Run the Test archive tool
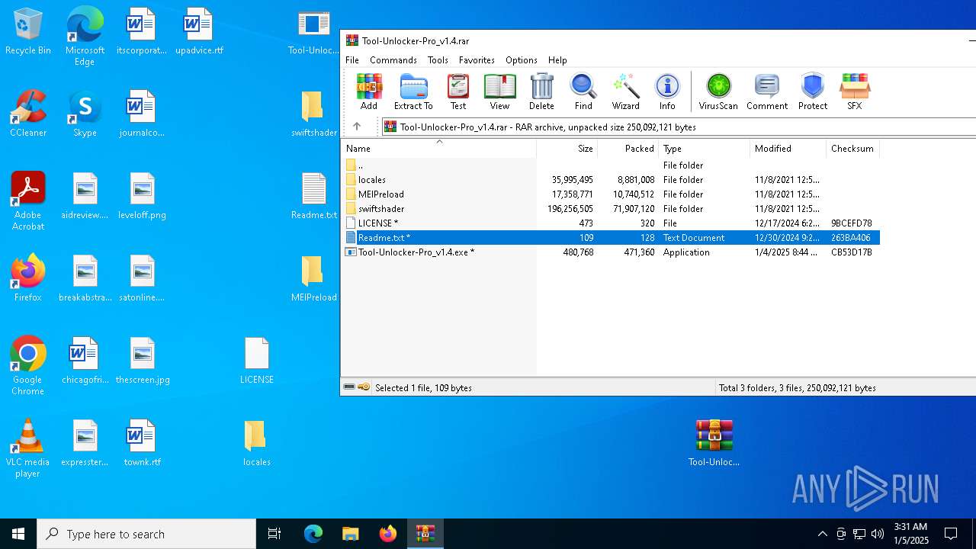The image size is (976, 549). tap(458, 91)
